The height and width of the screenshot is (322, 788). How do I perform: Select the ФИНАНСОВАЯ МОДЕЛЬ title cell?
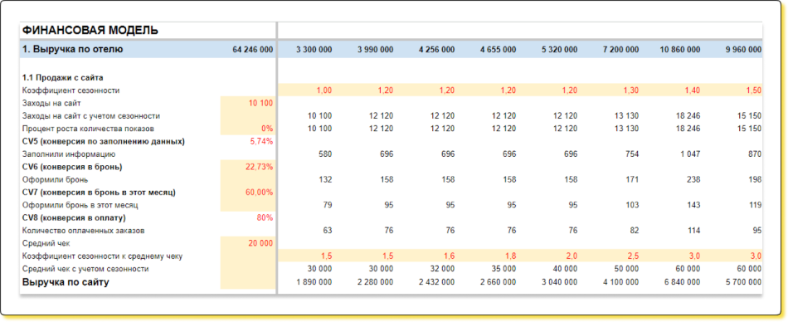(x=90, y=31)
